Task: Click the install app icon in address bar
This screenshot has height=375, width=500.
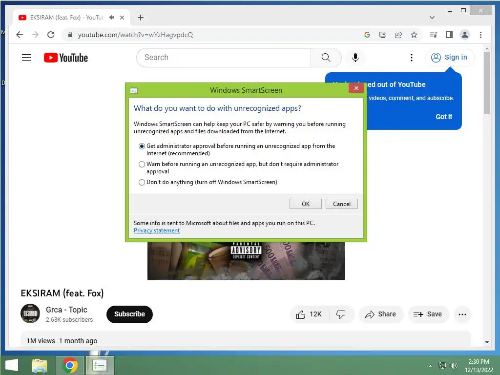Action: tap(383, 35)
